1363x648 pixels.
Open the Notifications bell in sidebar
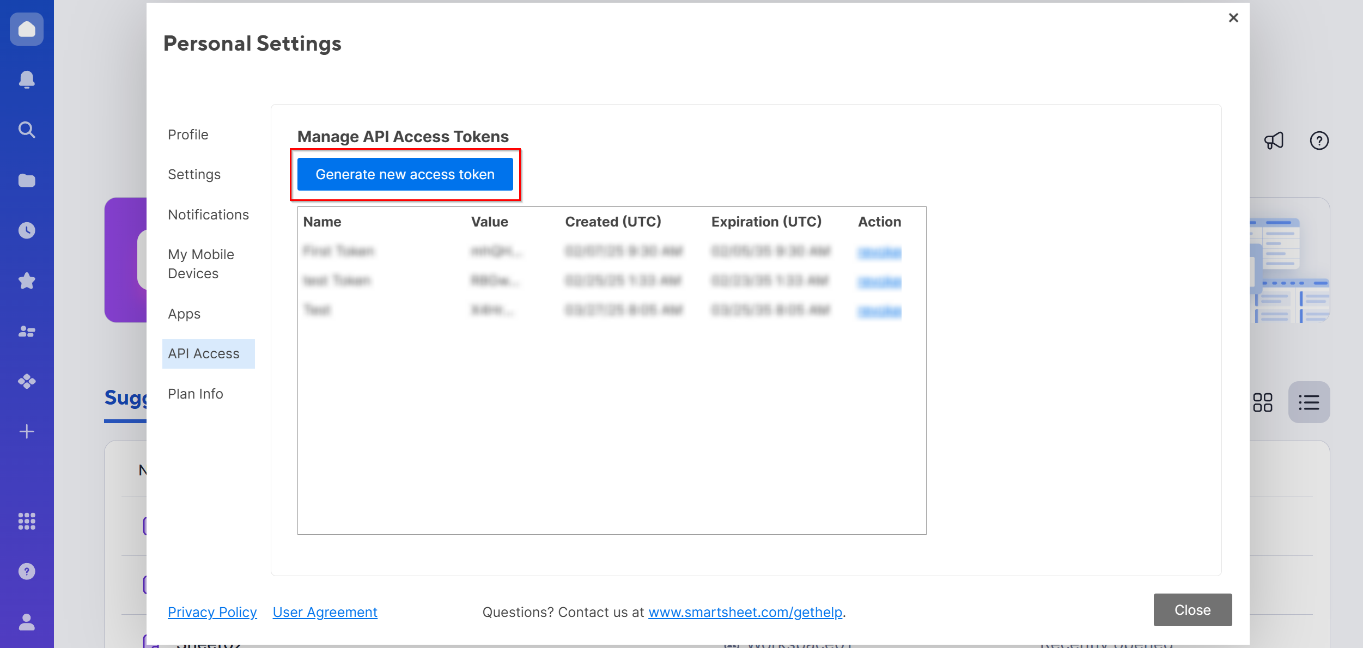pos(26,79)
